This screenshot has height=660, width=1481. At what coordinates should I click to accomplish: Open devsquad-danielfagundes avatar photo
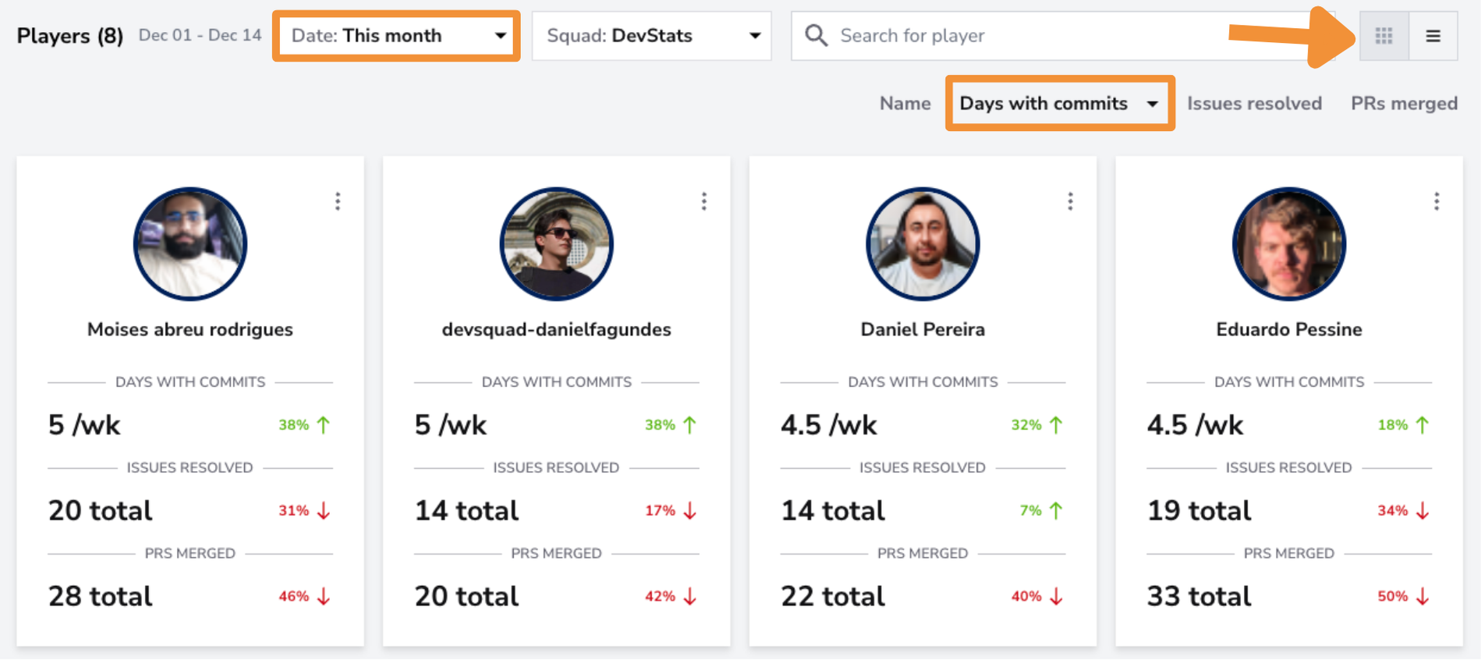556,243
